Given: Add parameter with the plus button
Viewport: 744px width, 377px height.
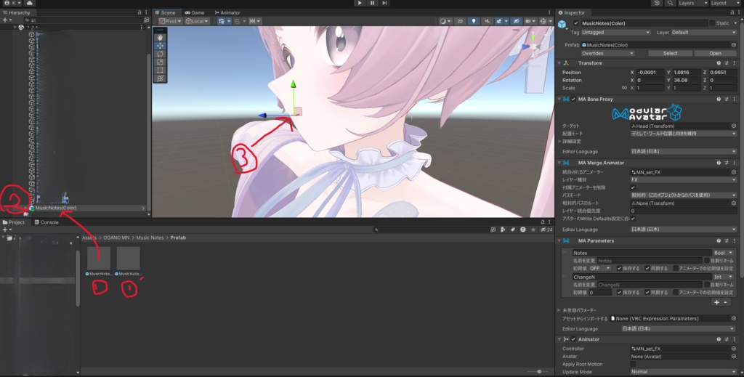Looking at the screenshot, I should 716,302.
